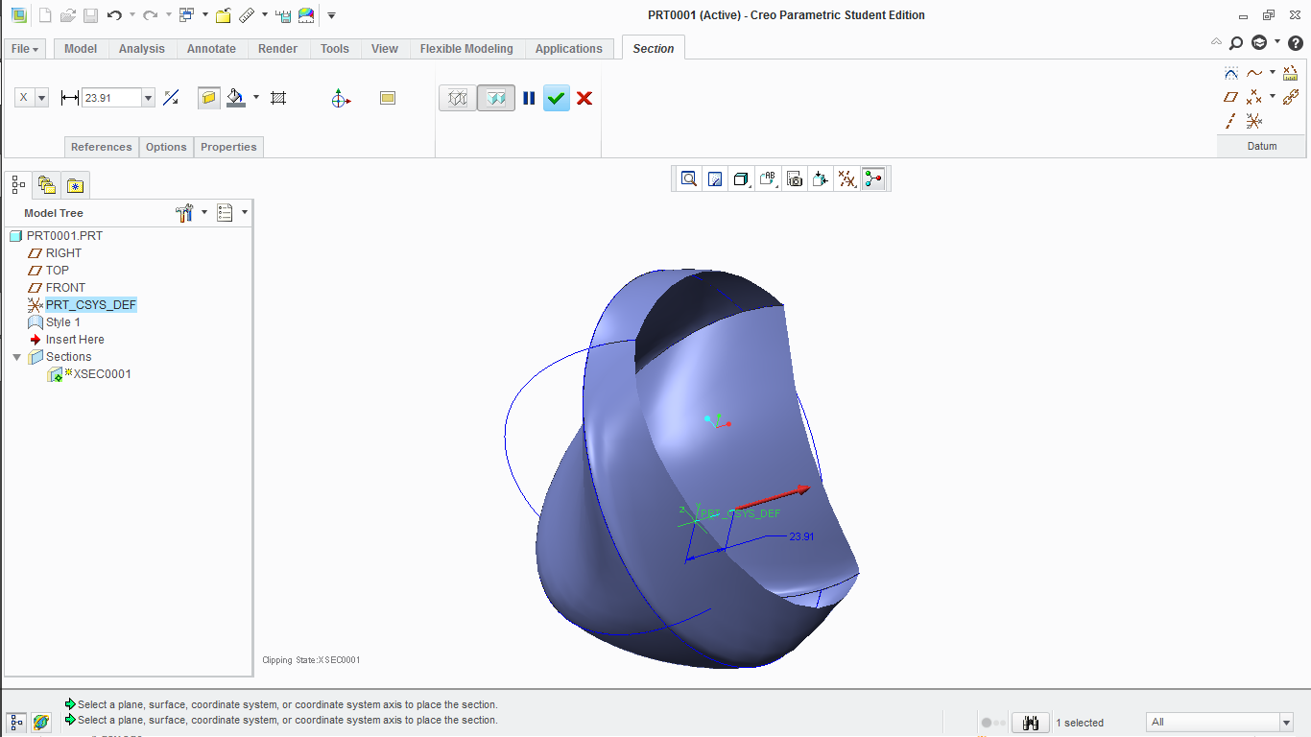Toggle preview without clipping button
This screenshot has height=737, width=1311.
coord(458,98)
